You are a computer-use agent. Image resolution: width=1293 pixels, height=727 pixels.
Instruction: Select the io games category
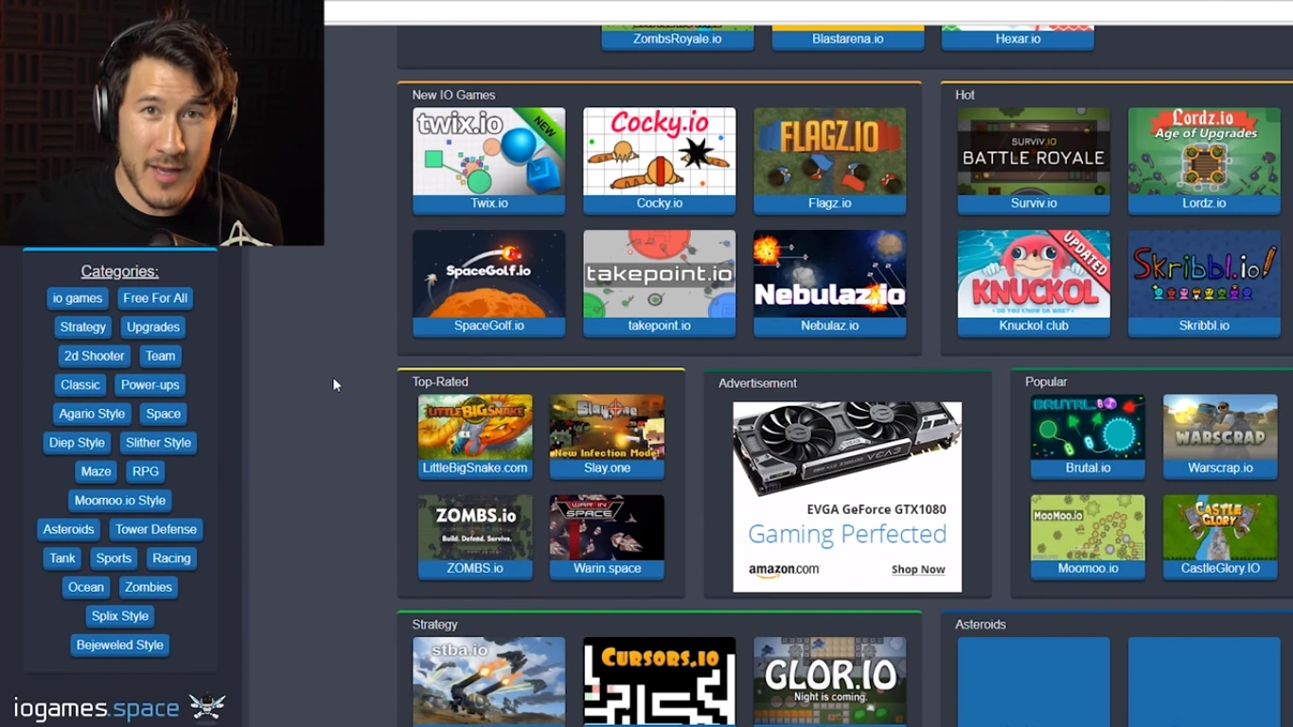78,298
